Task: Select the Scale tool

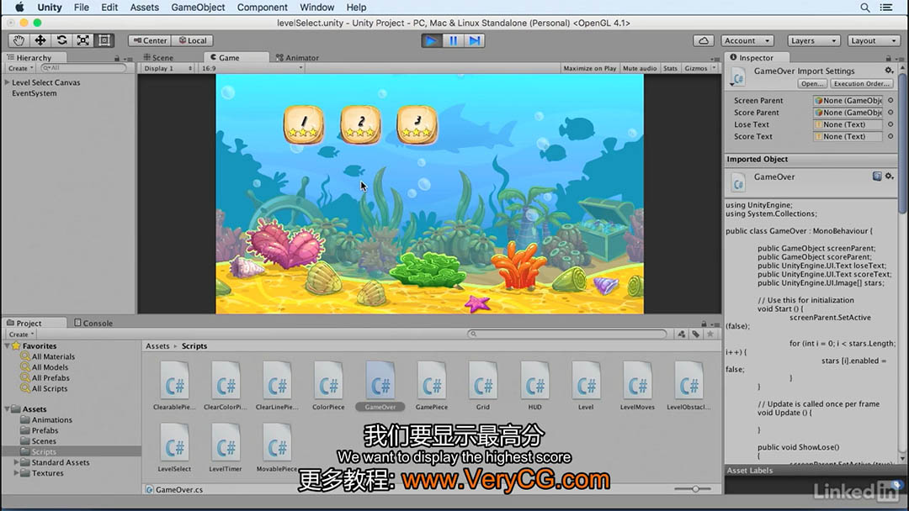Action: coord(82,40)
